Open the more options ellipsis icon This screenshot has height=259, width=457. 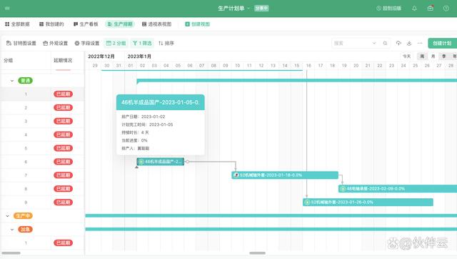pos(420,43)
